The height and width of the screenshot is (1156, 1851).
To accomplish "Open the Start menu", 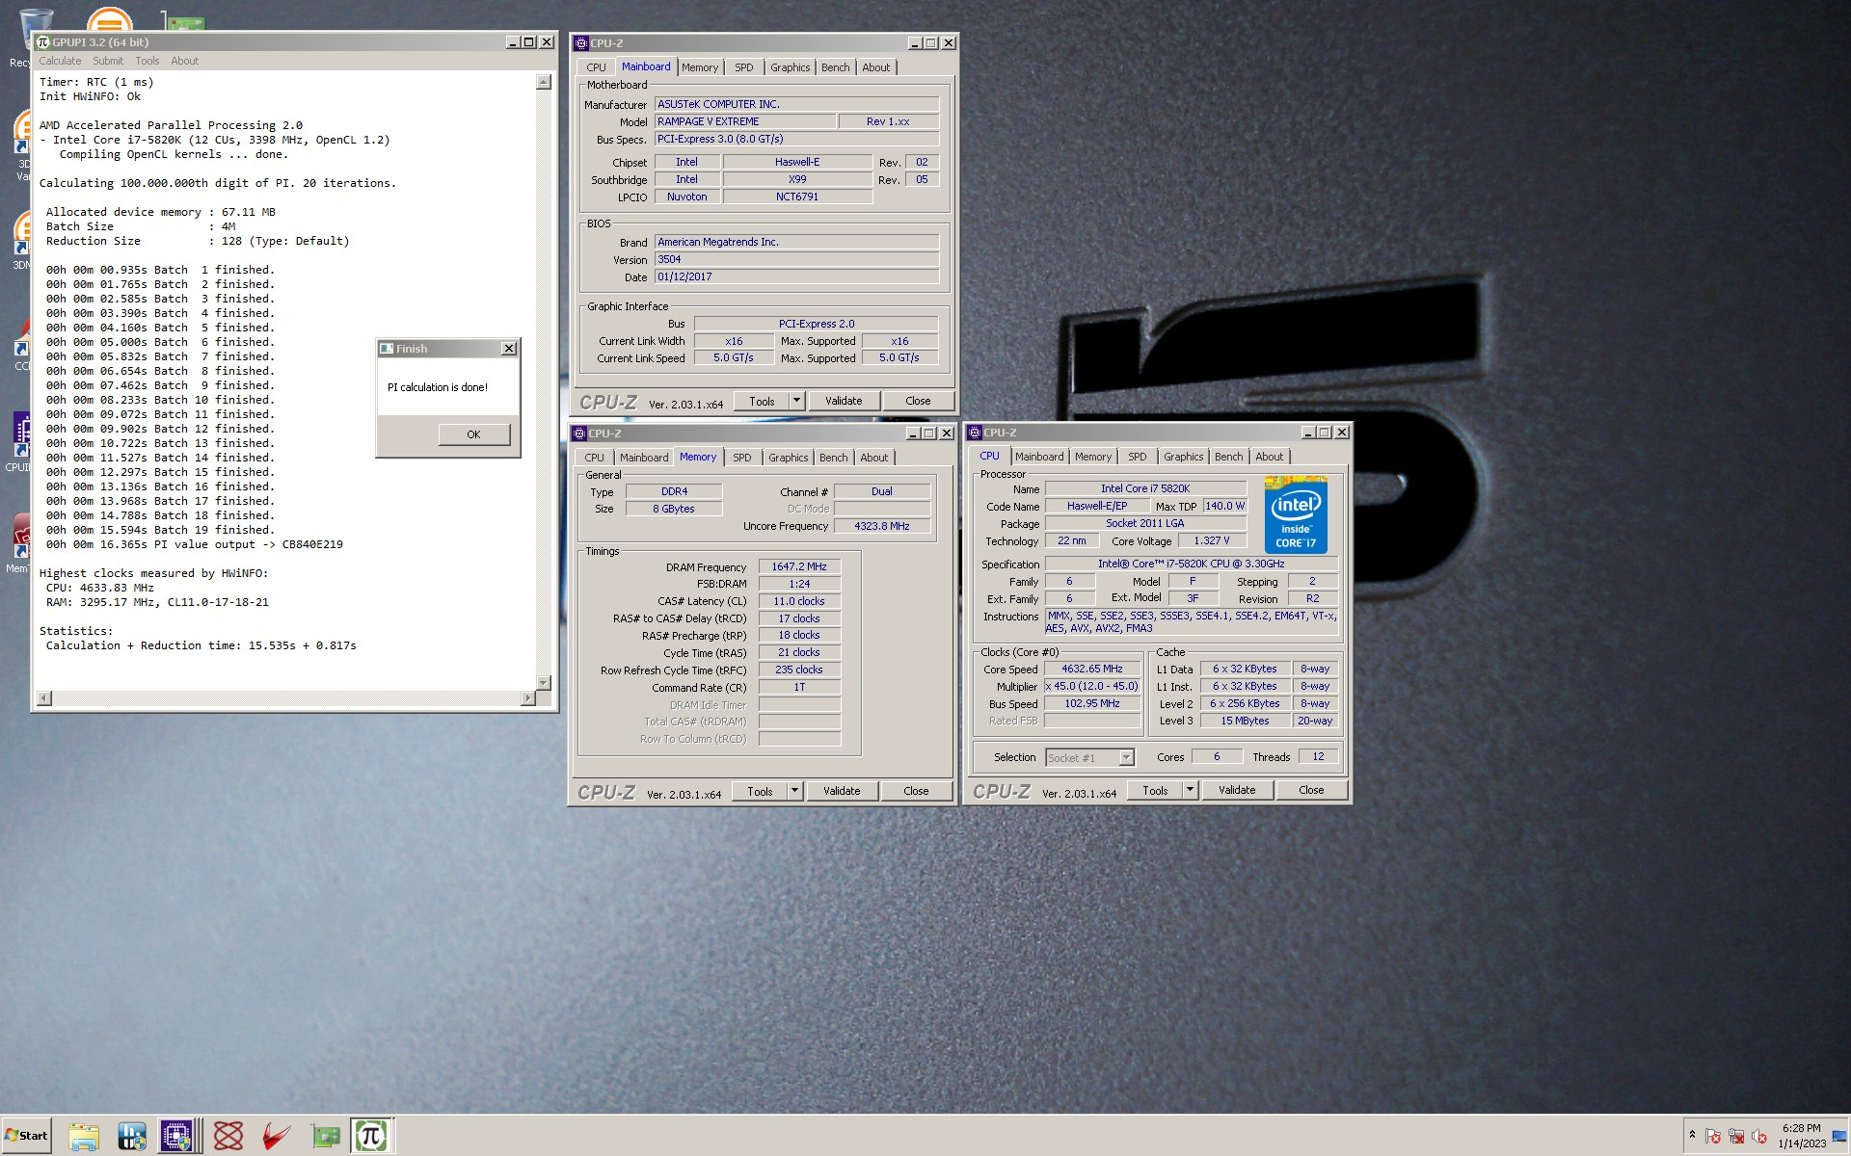I will [27, 1135].
